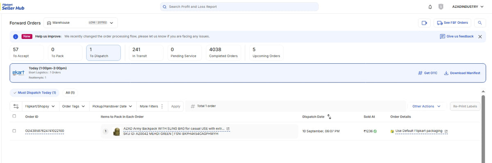This screenshot has height=163, width=492.
Task: Click dispatch date 10 September, 06:07 PM
Action: pyautogui.click(x=321, y=131)
